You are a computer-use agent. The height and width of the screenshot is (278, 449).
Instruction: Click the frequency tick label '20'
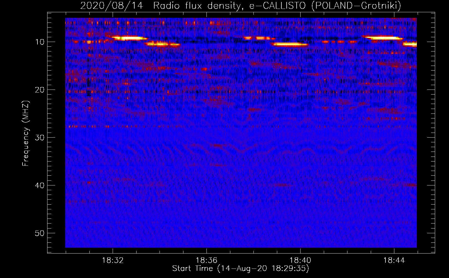pyautogui.click(x=40, y=90)
